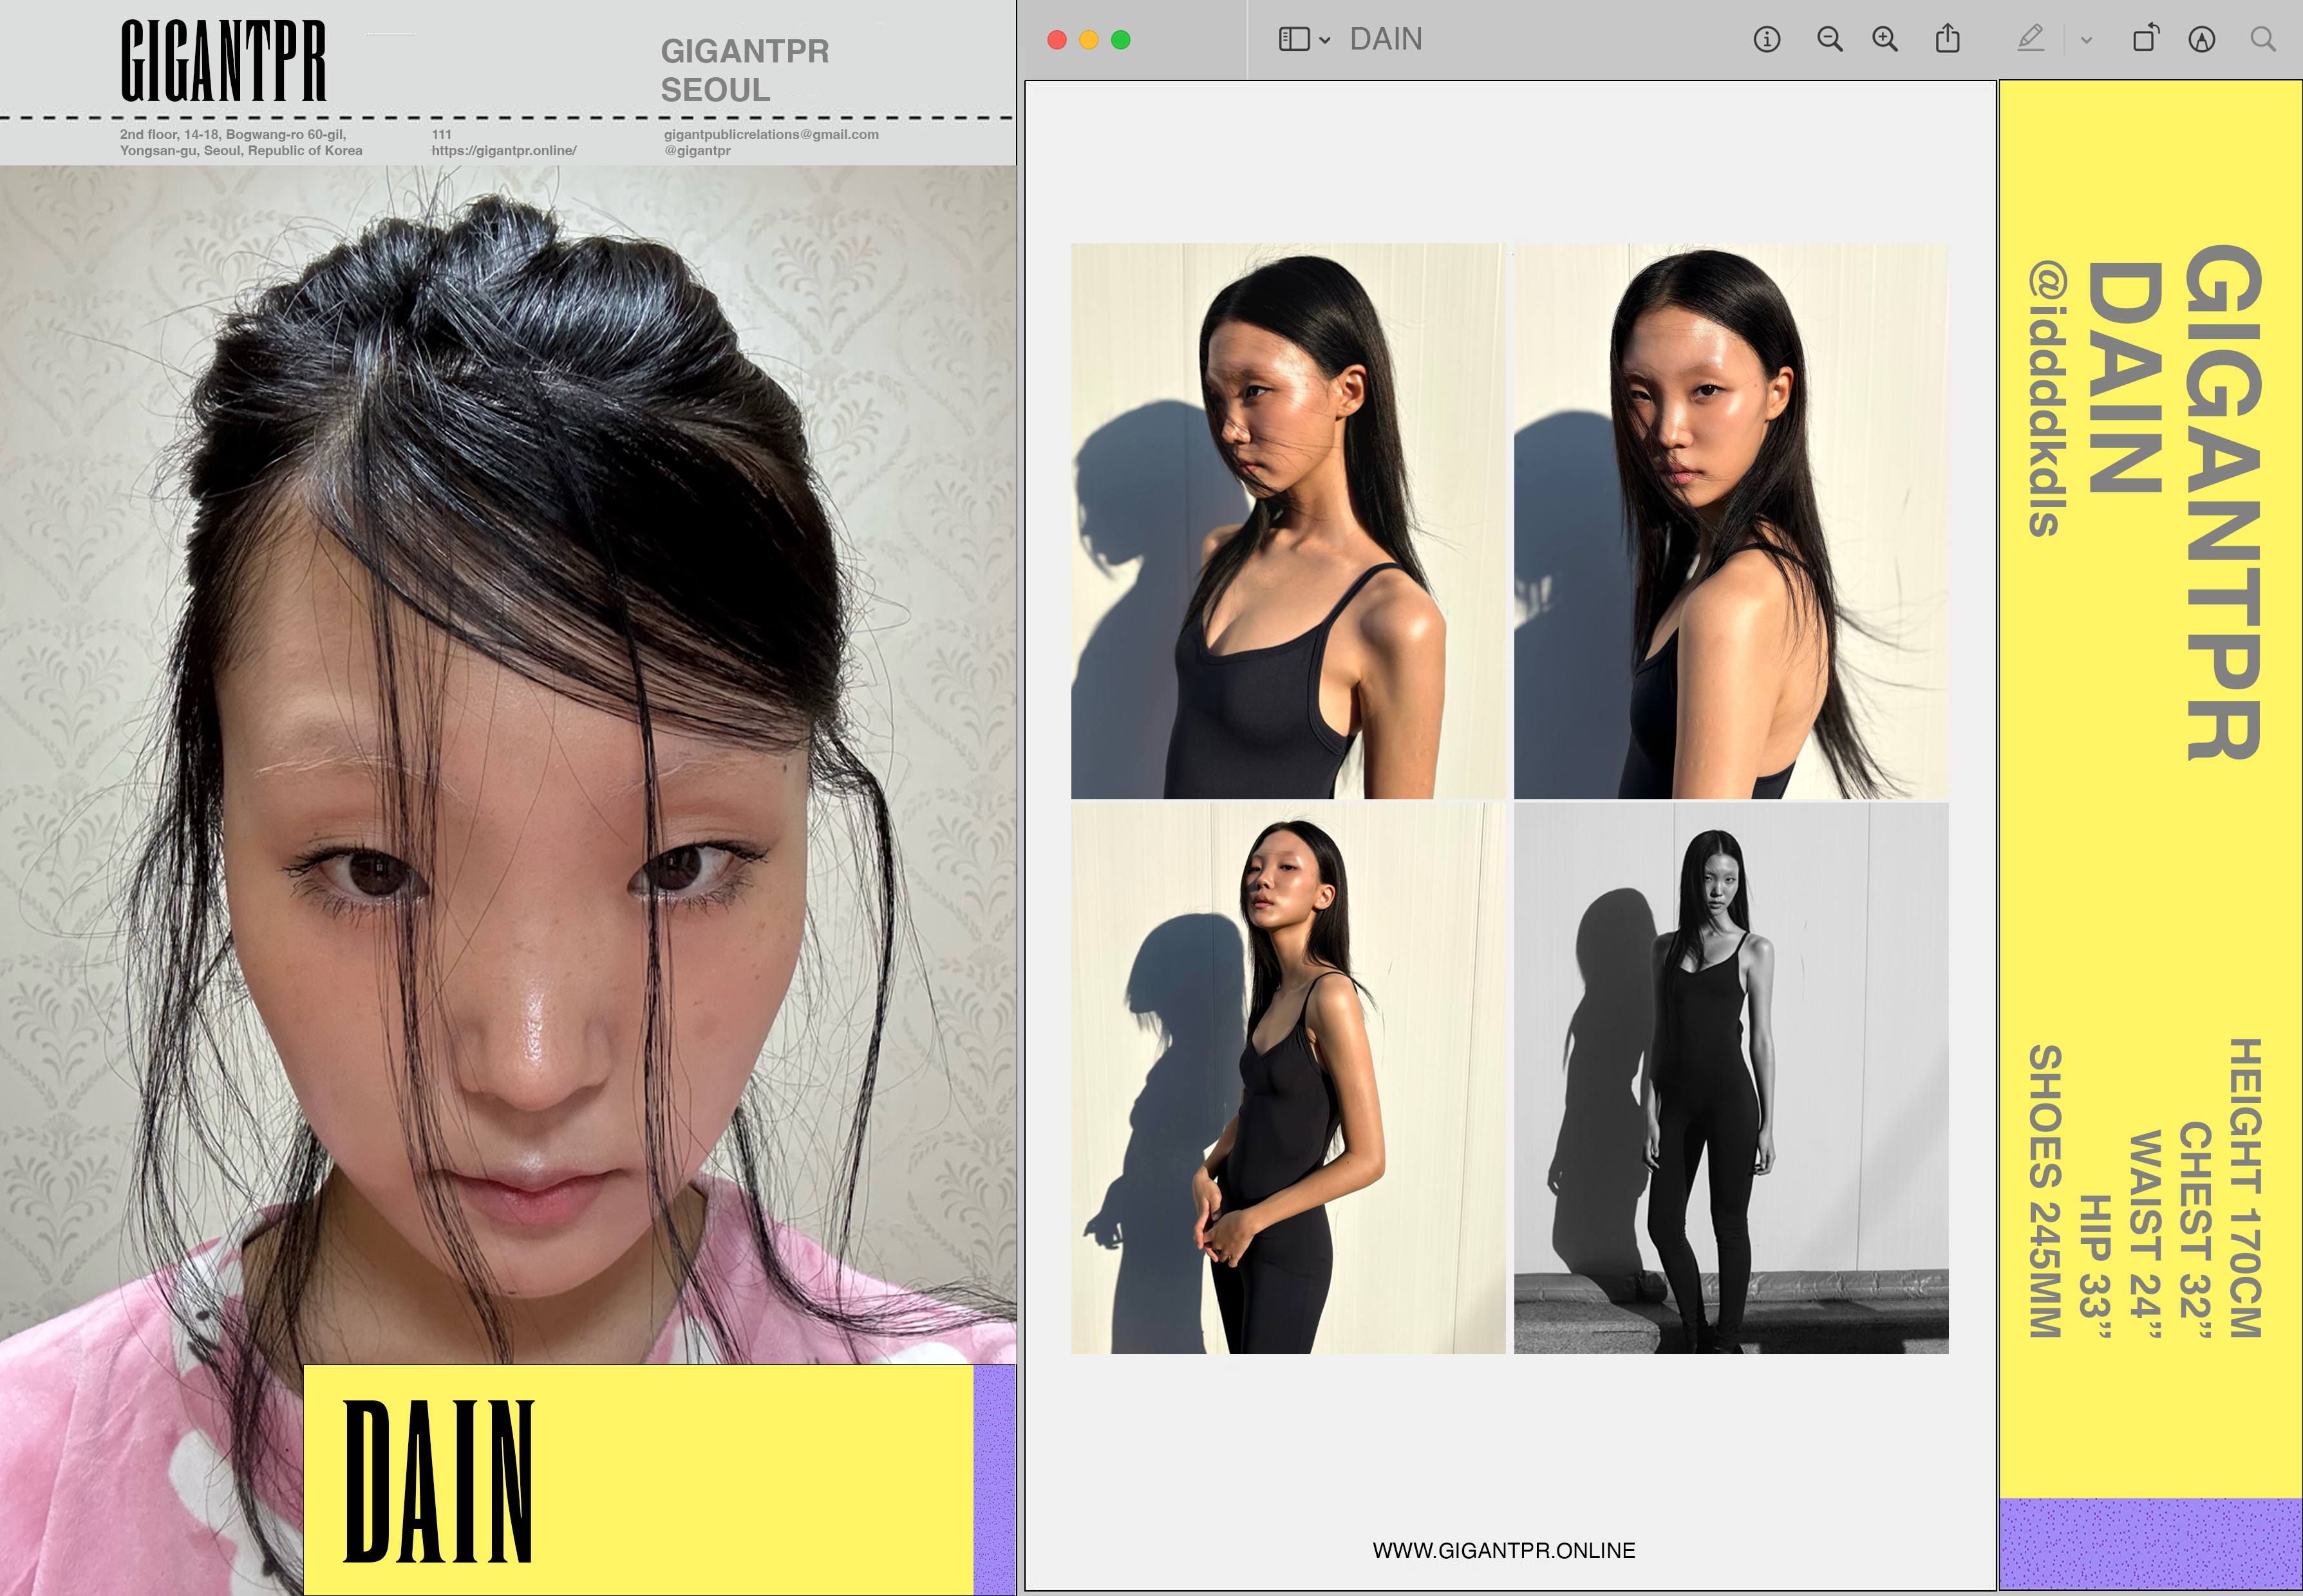This screenshot has height=1596, width=2303.
Task: Show the Markup toolbar
Action: point(2201,40)
